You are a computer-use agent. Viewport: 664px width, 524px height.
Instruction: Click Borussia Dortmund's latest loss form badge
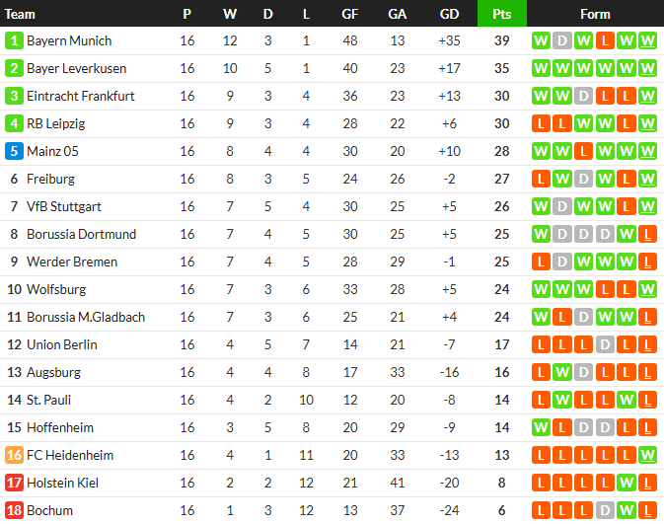click(647, 234)
